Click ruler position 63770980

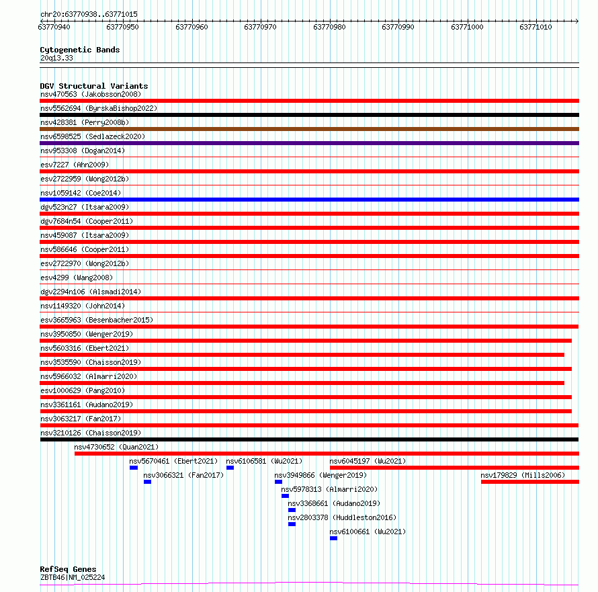tap(329, 27)
